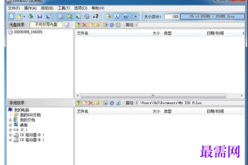Viewport: 248px width, 165px height.
Task: Select 我的电脑 in the local tree
Action: pyautogui.click(x=21, y=110)
